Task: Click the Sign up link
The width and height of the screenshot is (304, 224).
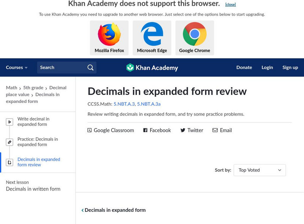Action: [290, 67]
